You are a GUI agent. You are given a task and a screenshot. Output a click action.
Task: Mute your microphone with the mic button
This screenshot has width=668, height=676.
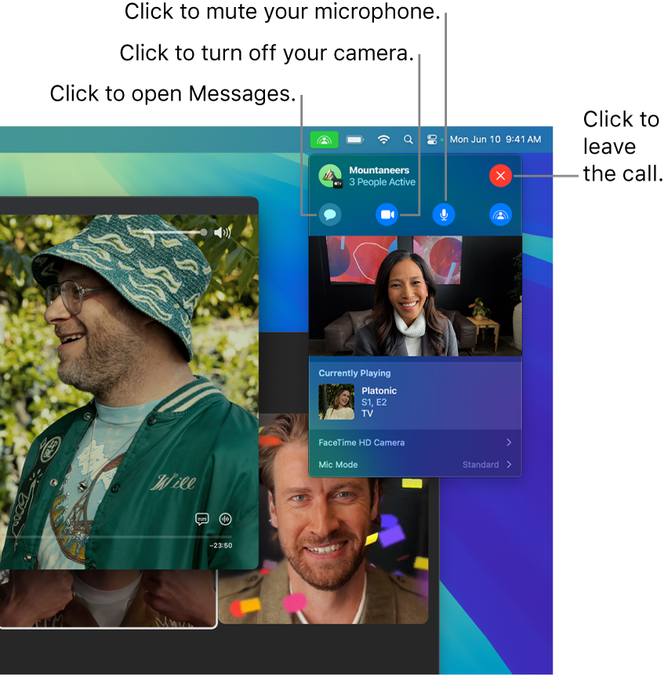point(444,215)
